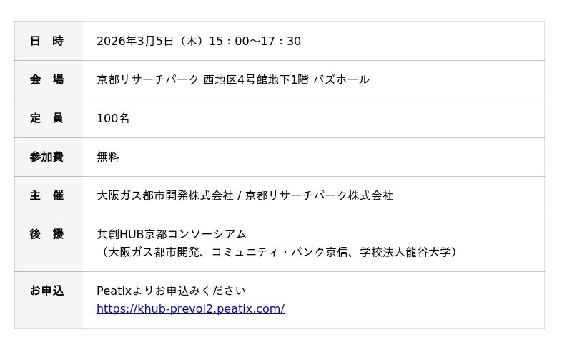Click the Peatixよりお申込みください text
The height and width of the screenshot is (350, 572).
pos(171,291)
